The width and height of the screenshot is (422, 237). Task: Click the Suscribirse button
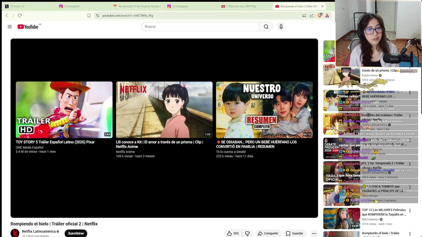click(x=76, y=233)
